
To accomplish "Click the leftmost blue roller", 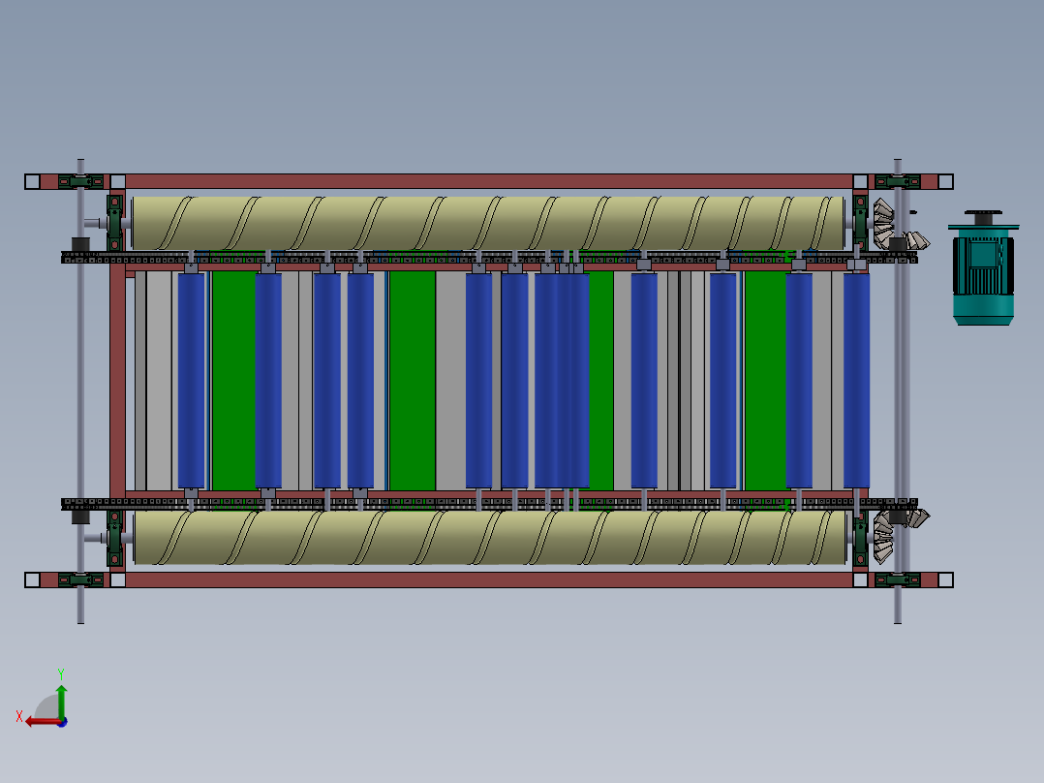I will (x=191, y=381).
